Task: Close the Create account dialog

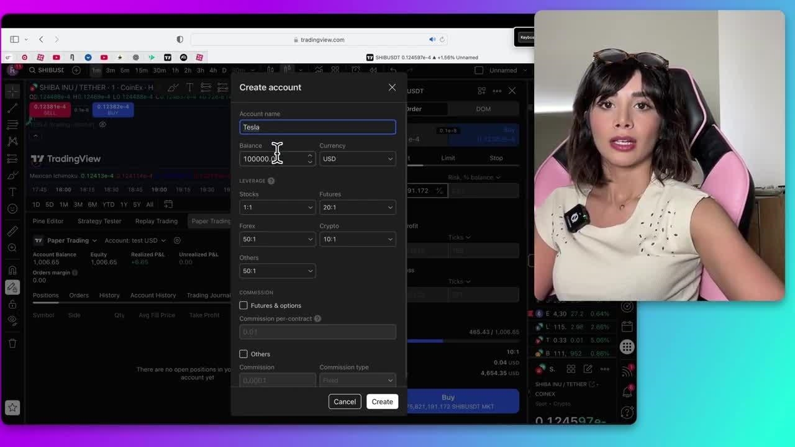Action: pos(392,88)
